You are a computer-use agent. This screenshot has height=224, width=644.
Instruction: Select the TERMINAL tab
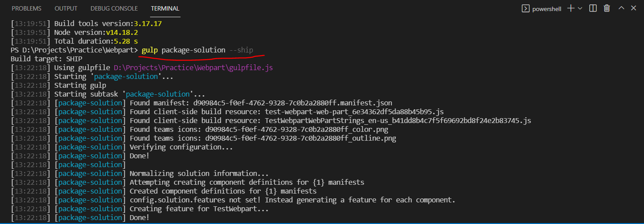point(165,8)
